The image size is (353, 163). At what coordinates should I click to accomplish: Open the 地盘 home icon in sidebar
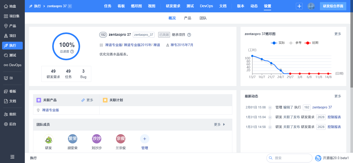[6, 6]
